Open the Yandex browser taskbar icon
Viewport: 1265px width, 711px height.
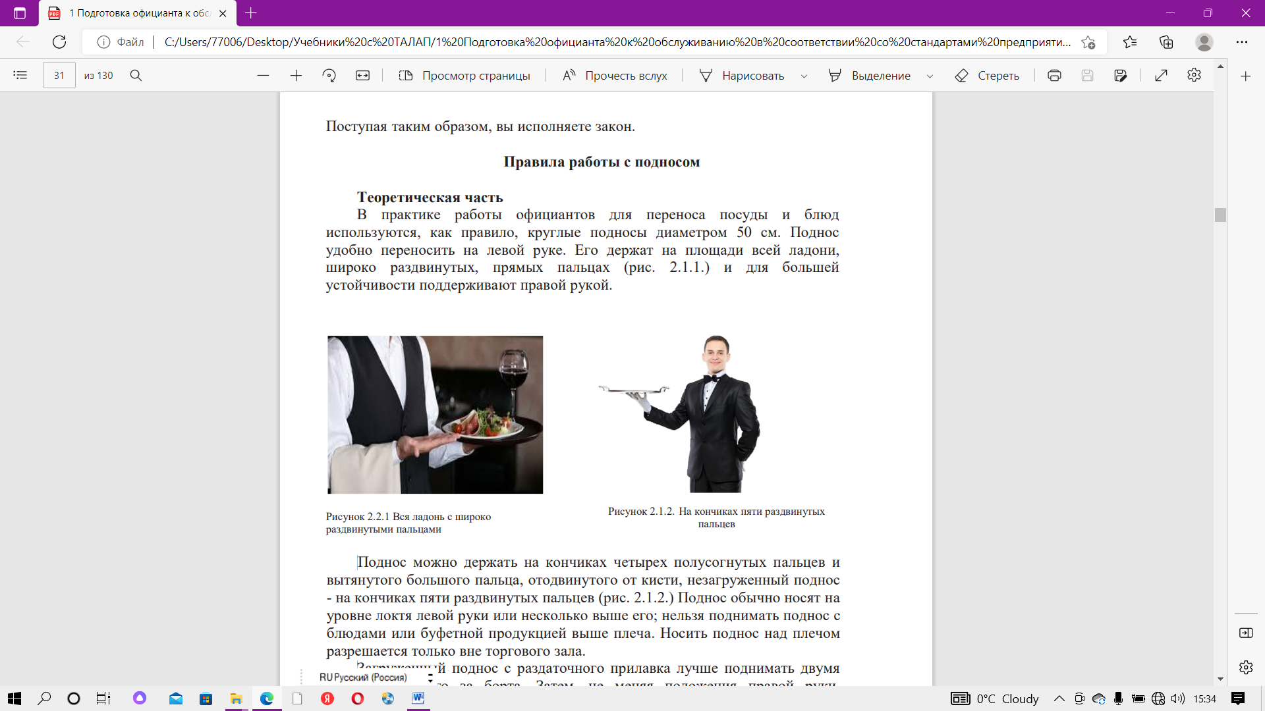click(x=327, y=698)
